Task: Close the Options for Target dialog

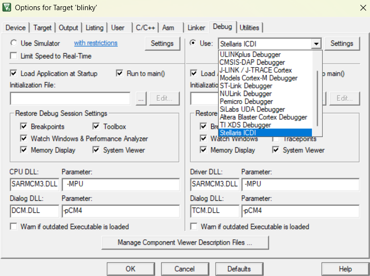Action: 363,8
